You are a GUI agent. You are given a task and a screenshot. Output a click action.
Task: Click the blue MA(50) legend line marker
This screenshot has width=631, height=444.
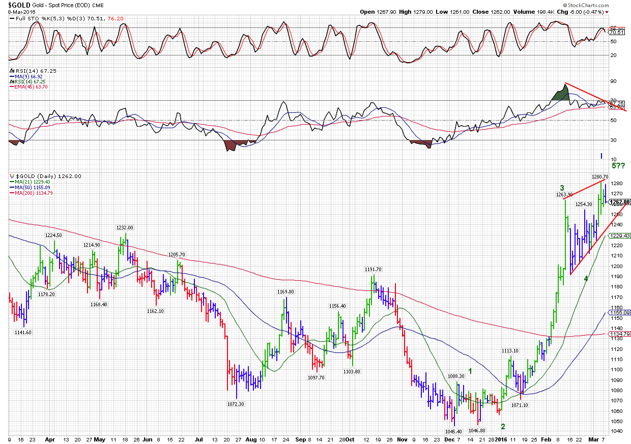click(x=12, y=188)
